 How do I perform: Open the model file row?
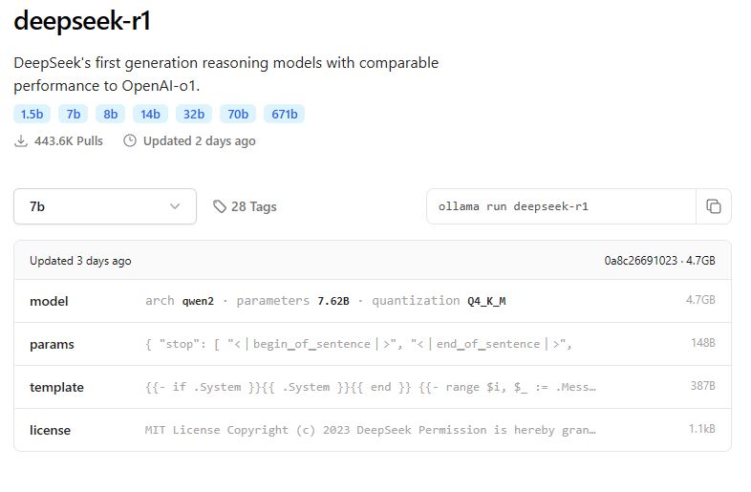372,301
